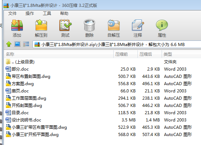
Task: Click the Word icon of 部分.doc
Action: (x=8, y=69)
